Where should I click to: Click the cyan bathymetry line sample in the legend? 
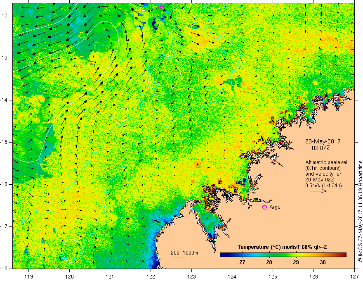point(178,257)
